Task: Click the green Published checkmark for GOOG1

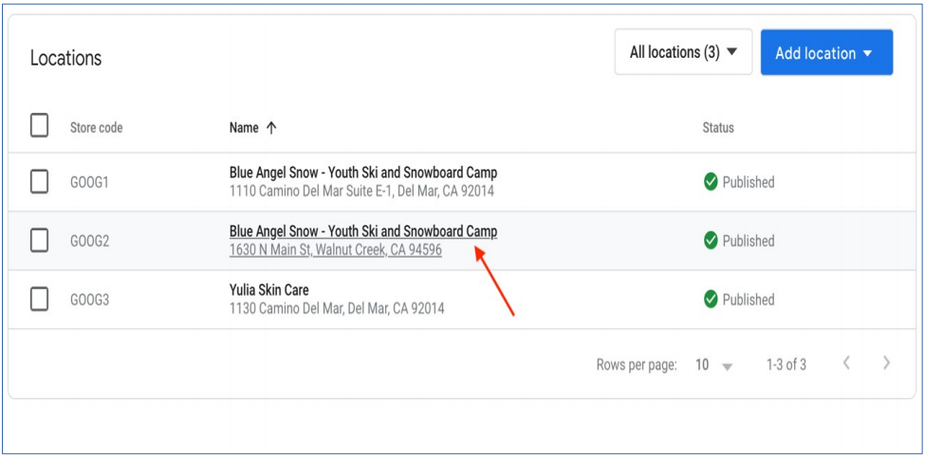Action: 711,182
